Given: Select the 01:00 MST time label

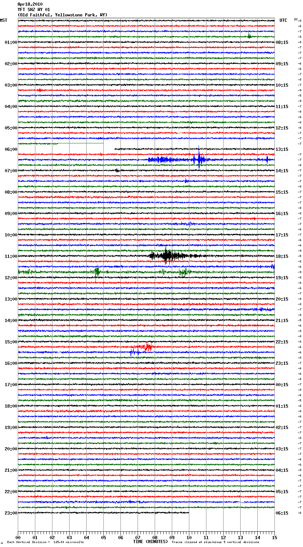Looking at the screenshot, I should (x=11, y=42).
